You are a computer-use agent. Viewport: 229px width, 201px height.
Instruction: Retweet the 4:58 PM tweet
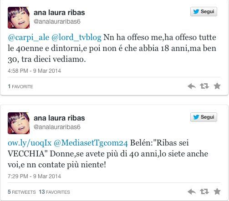pos(204,86)
